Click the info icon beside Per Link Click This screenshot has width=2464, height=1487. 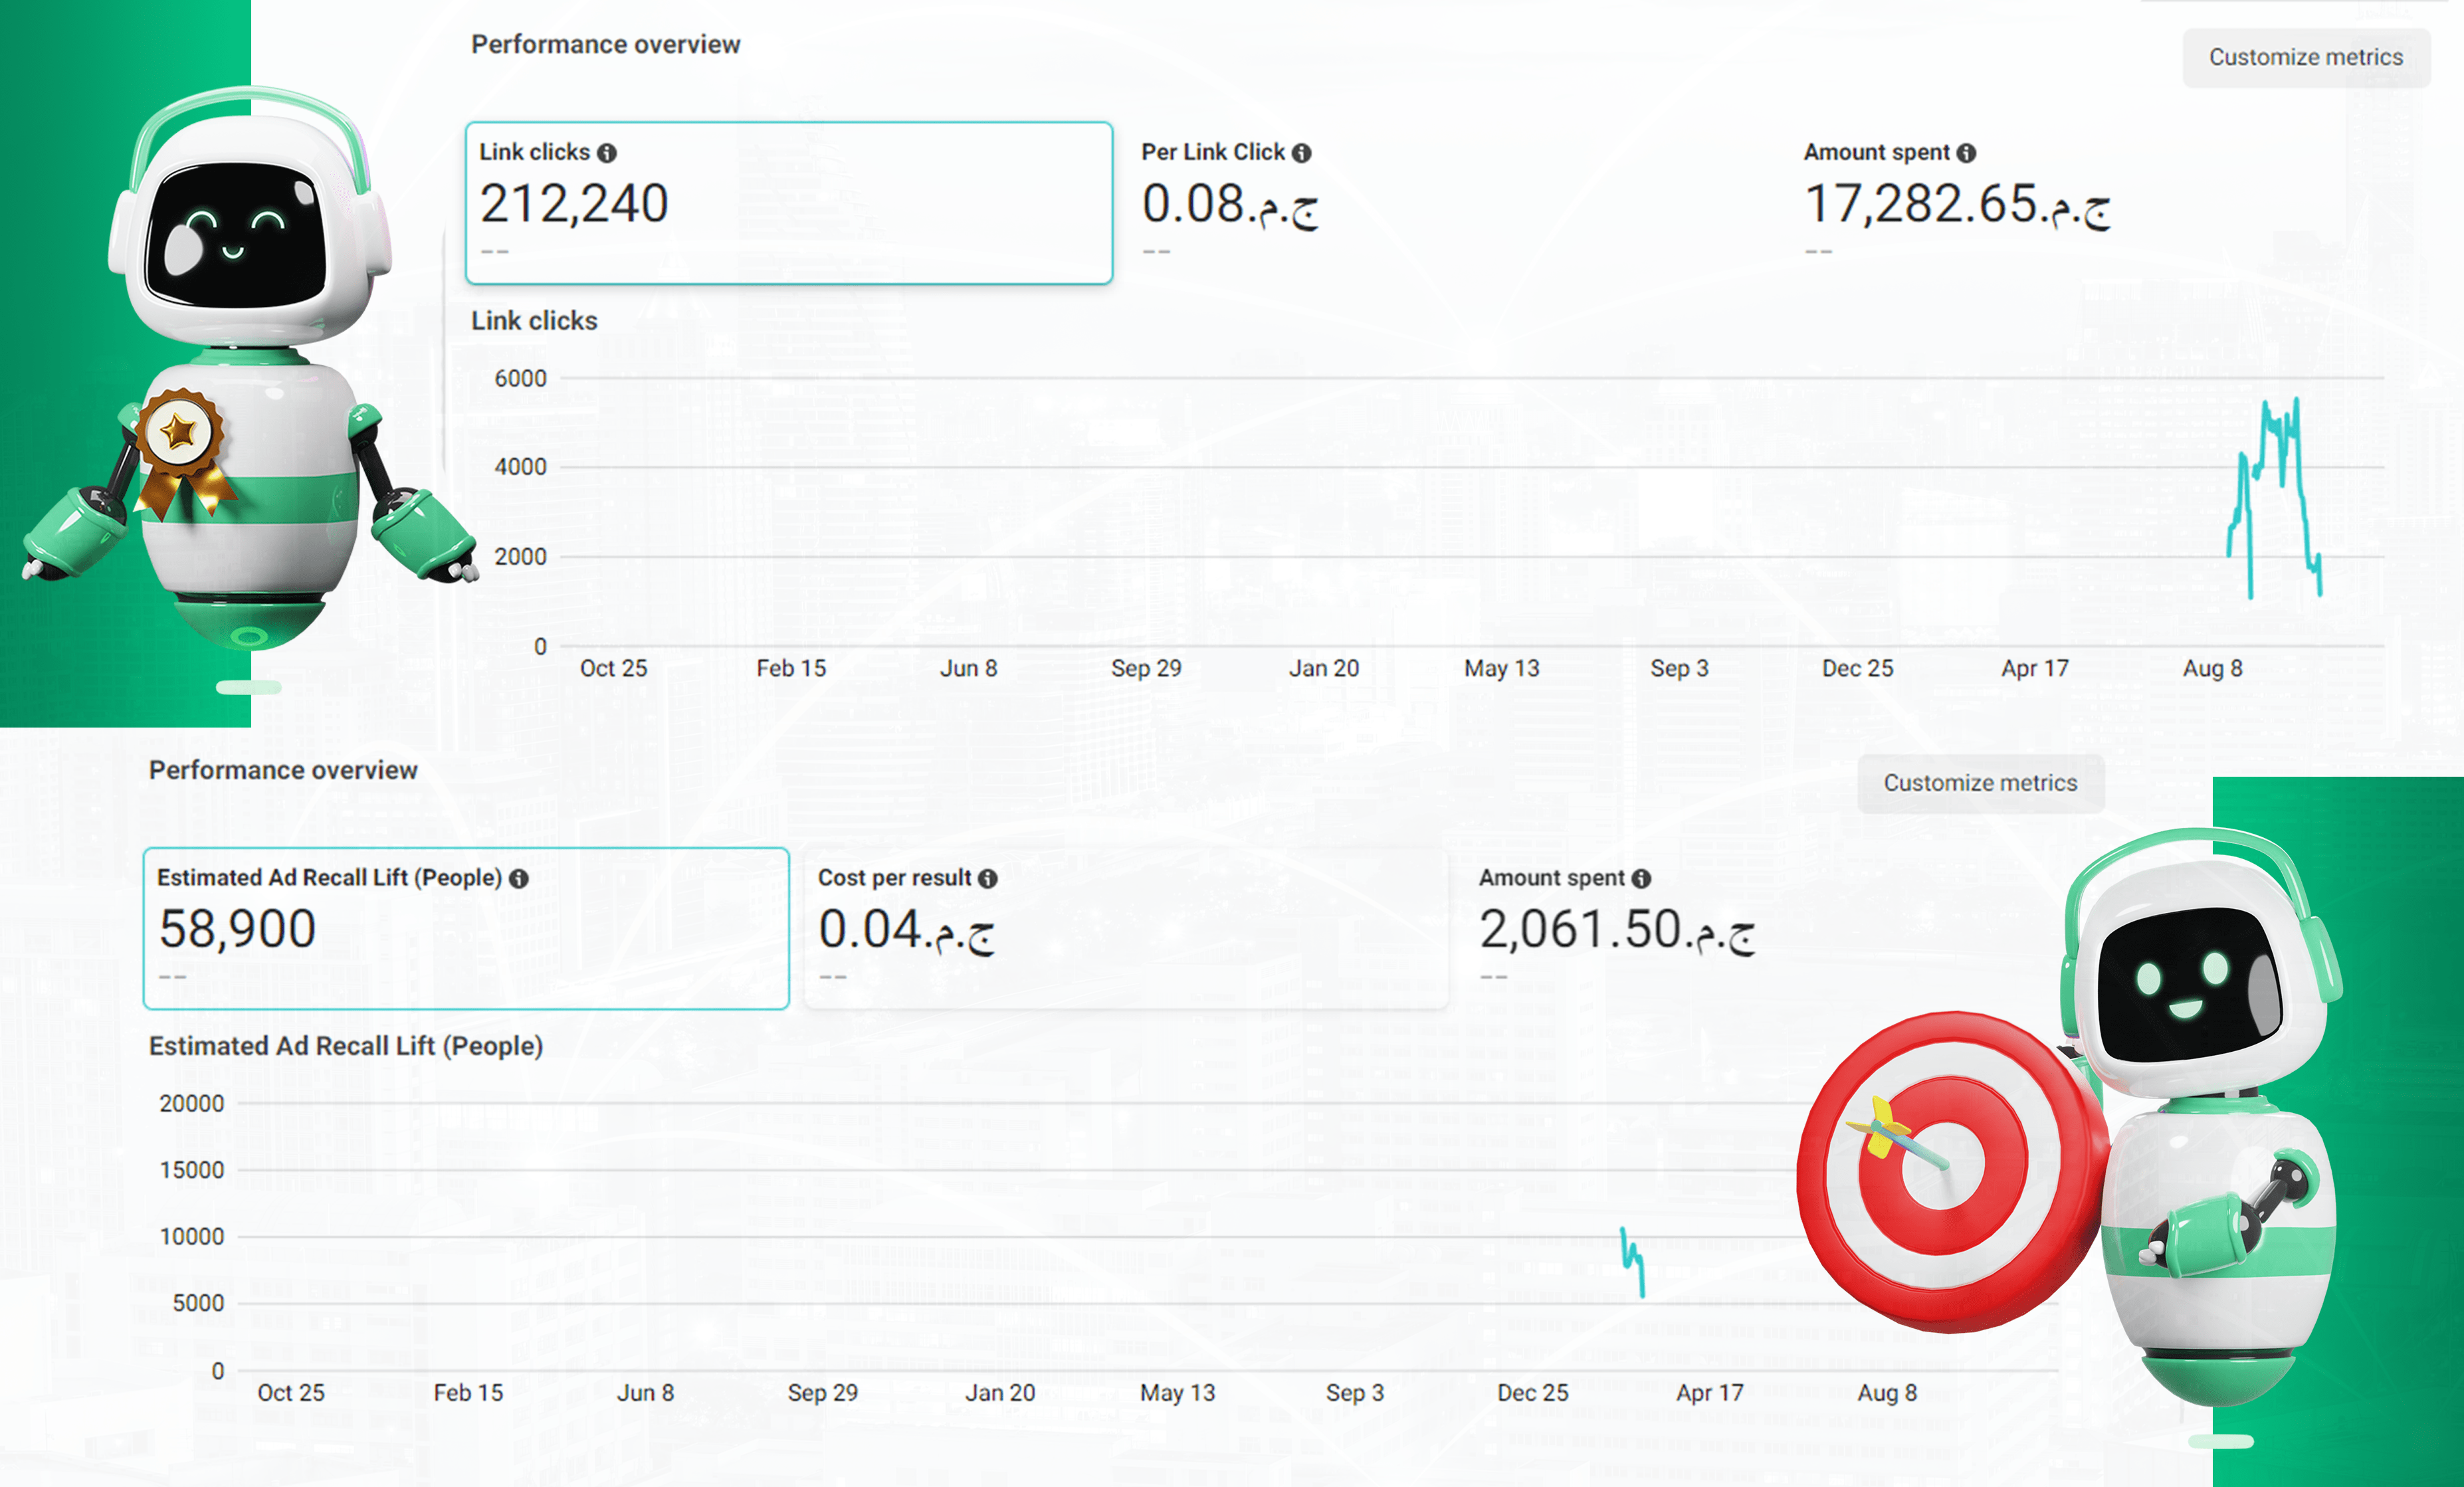pyautogui.click(x=1301, y=153)
